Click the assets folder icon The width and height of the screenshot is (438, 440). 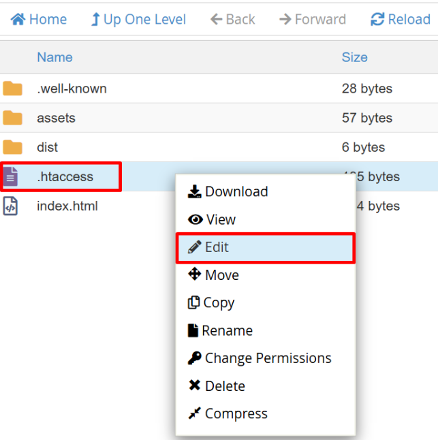click(x=12, y=118)
